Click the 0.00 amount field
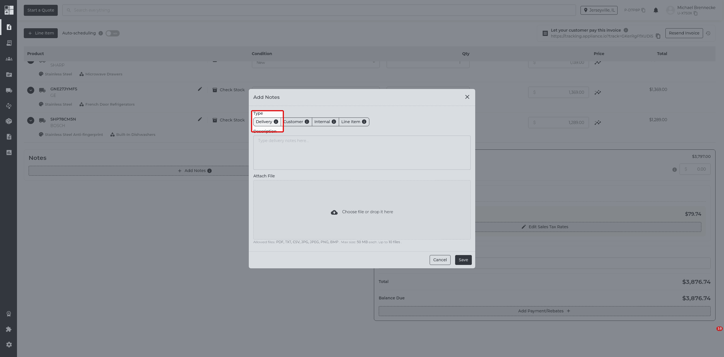 click(x=695, y=169)
